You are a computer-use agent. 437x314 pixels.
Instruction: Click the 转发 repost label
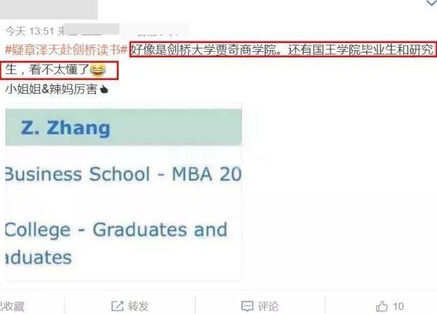click(x=138, y=306)
